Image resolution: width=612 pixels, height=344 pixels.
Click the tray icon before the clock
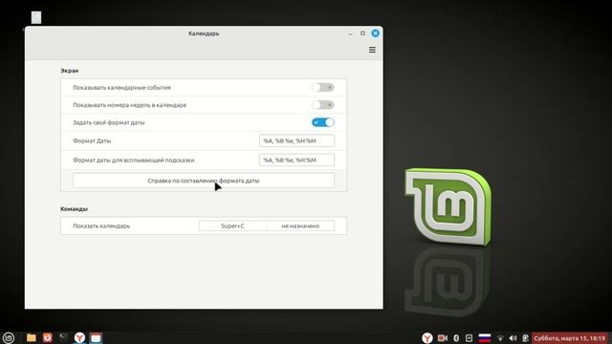525,338
